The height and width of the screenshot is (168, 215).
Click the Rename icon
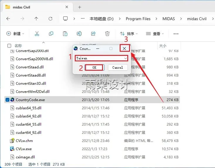tap(79, 34)
